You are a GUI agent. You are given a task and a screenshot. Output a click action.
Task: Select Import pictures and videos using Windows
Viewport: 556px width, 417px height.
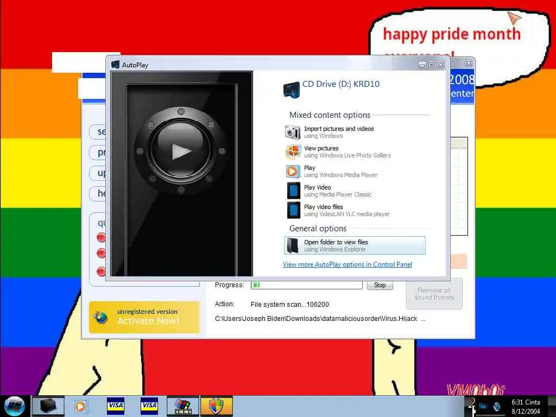[330, 132]
